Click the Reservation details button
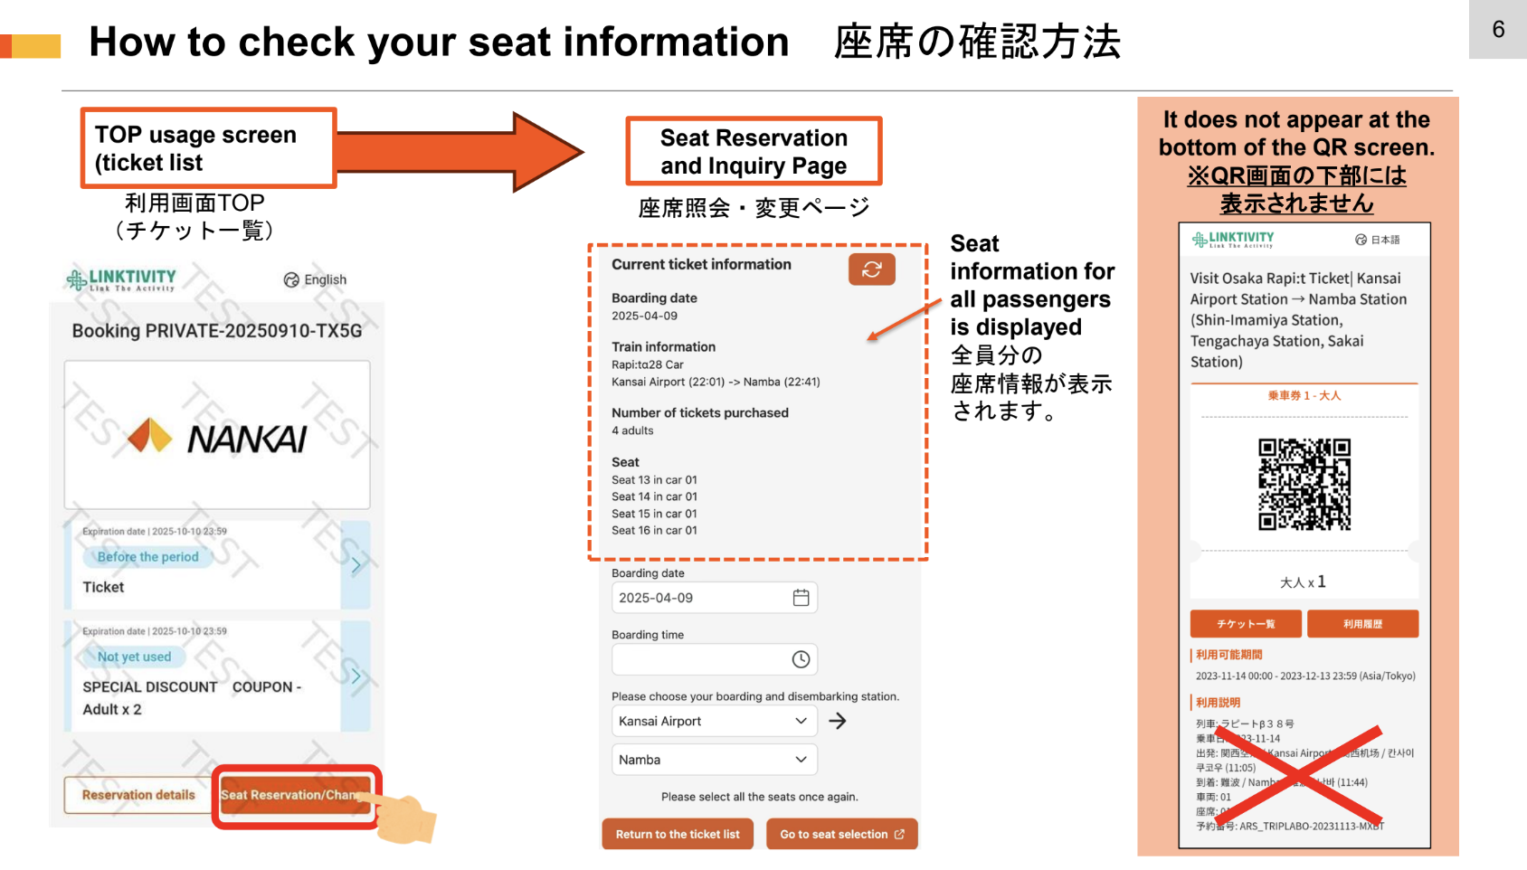 pyautogui.click(x=138, y=795)
